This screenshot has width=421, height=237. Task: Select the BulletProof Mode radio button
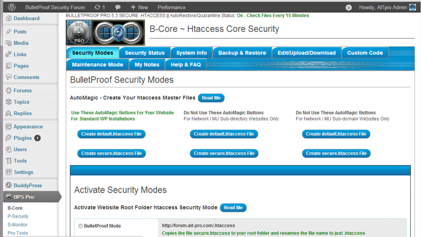(x=81, y=226)
